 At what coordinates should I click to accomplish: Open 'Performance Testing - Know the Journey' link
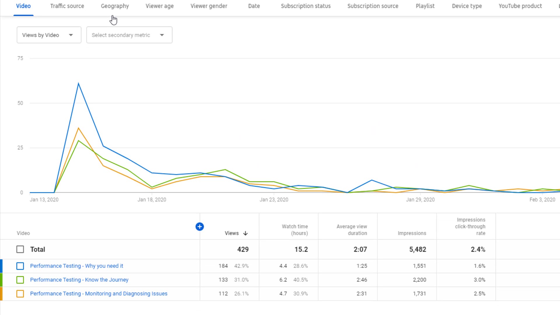pos(79,280)
